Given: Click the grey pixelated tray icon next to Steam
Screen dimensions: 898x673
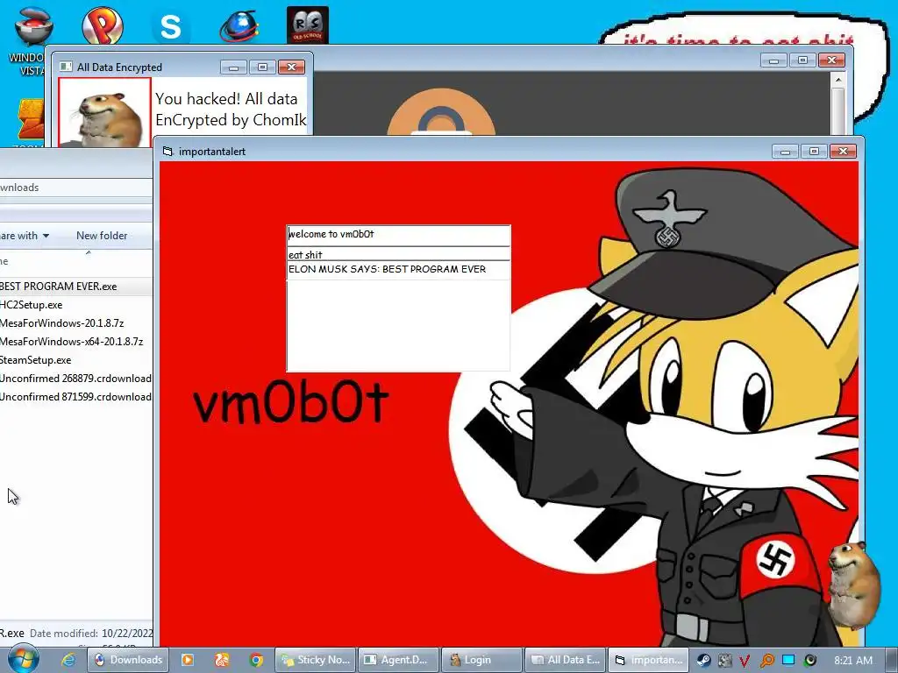Looking at the screenshot, I should pos(725,660).
